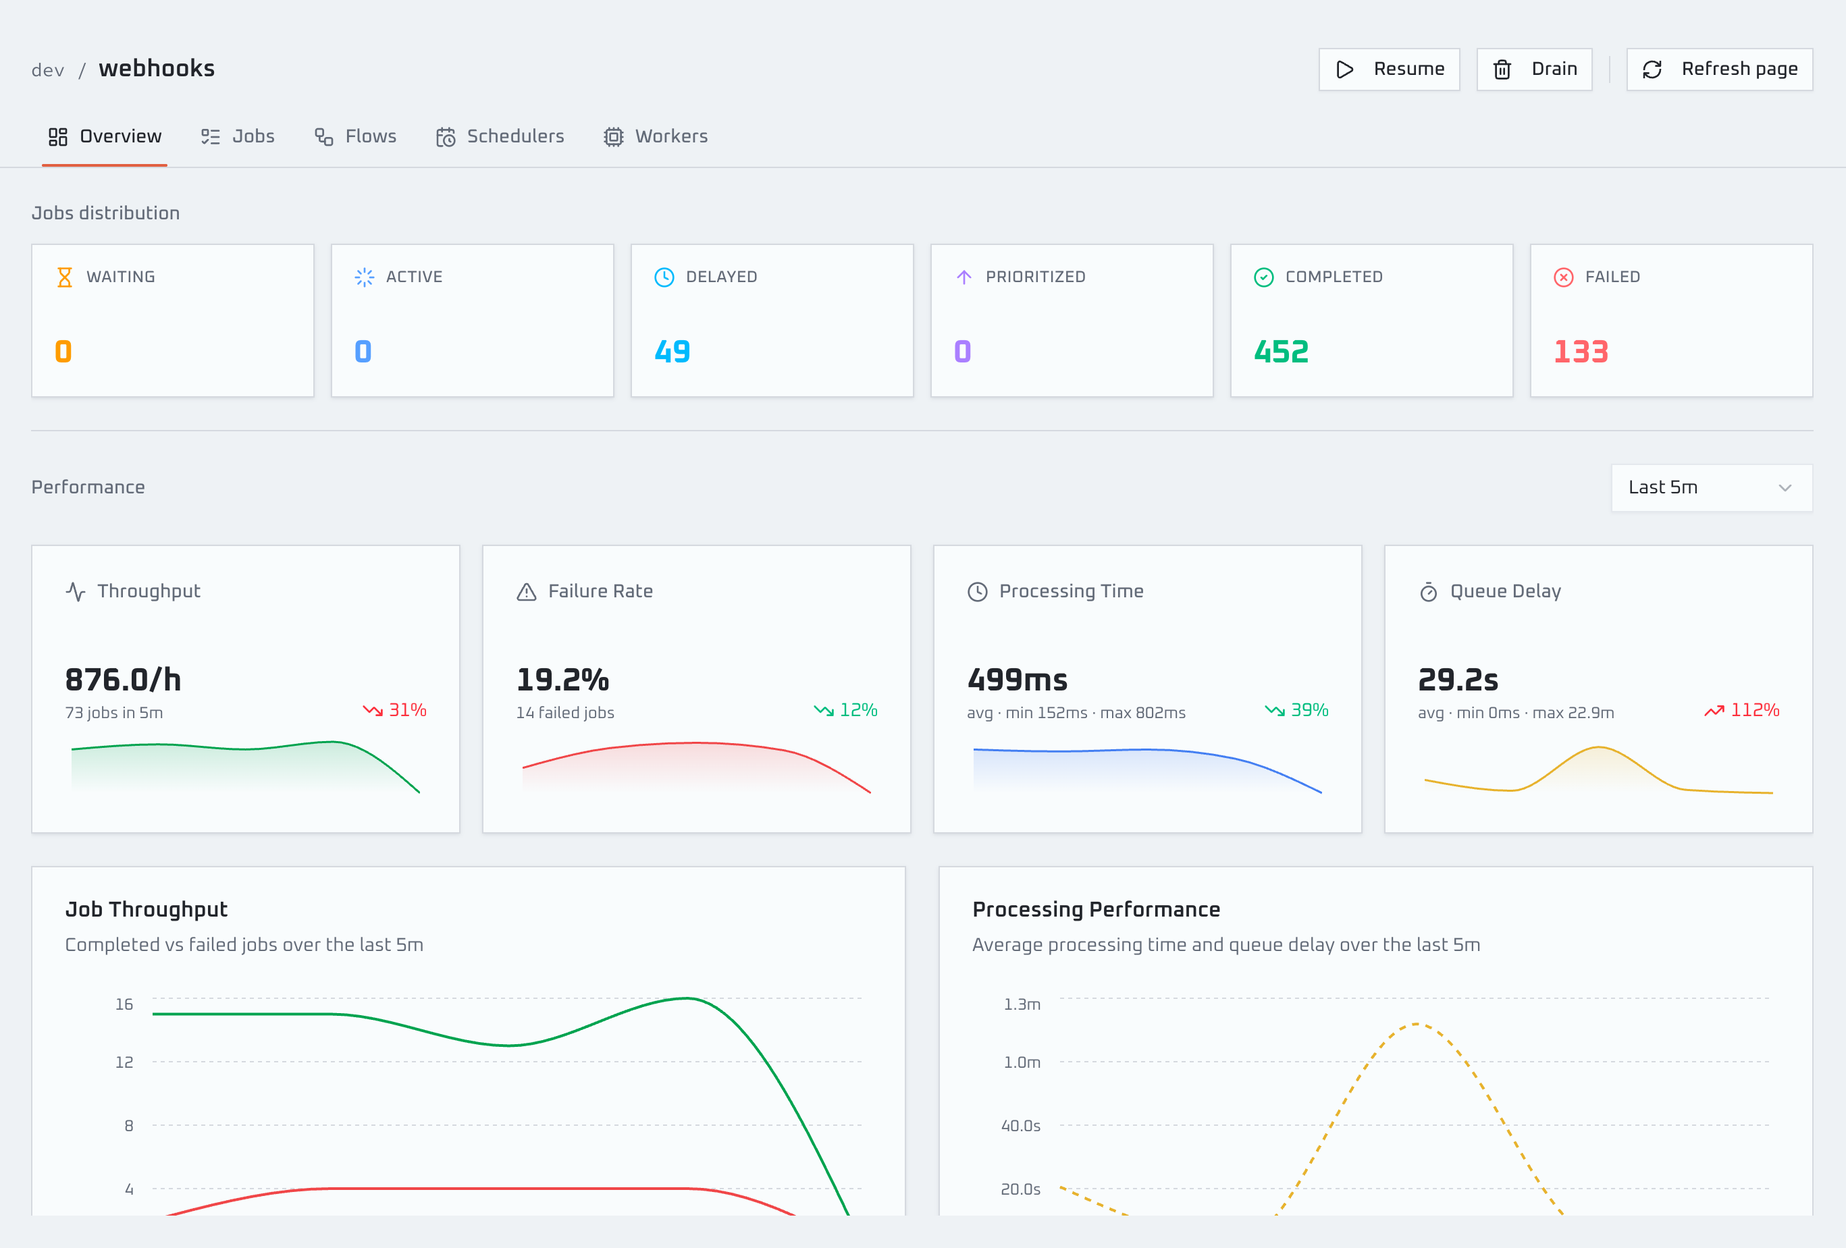The height and width of the screenshot is (1248, 1846).
Task: Click the Prioritized up-arrow icon
Action: [964, 277]
